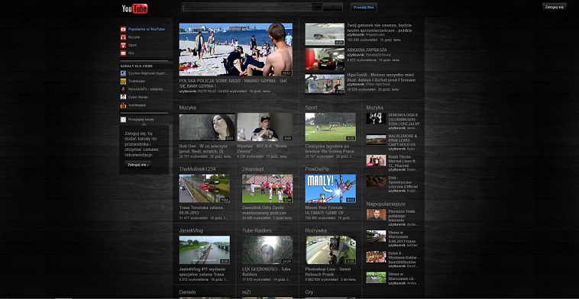
Task: Open Wywiad W.E.N.A. video thumbnail
Action: pos(265,127)
